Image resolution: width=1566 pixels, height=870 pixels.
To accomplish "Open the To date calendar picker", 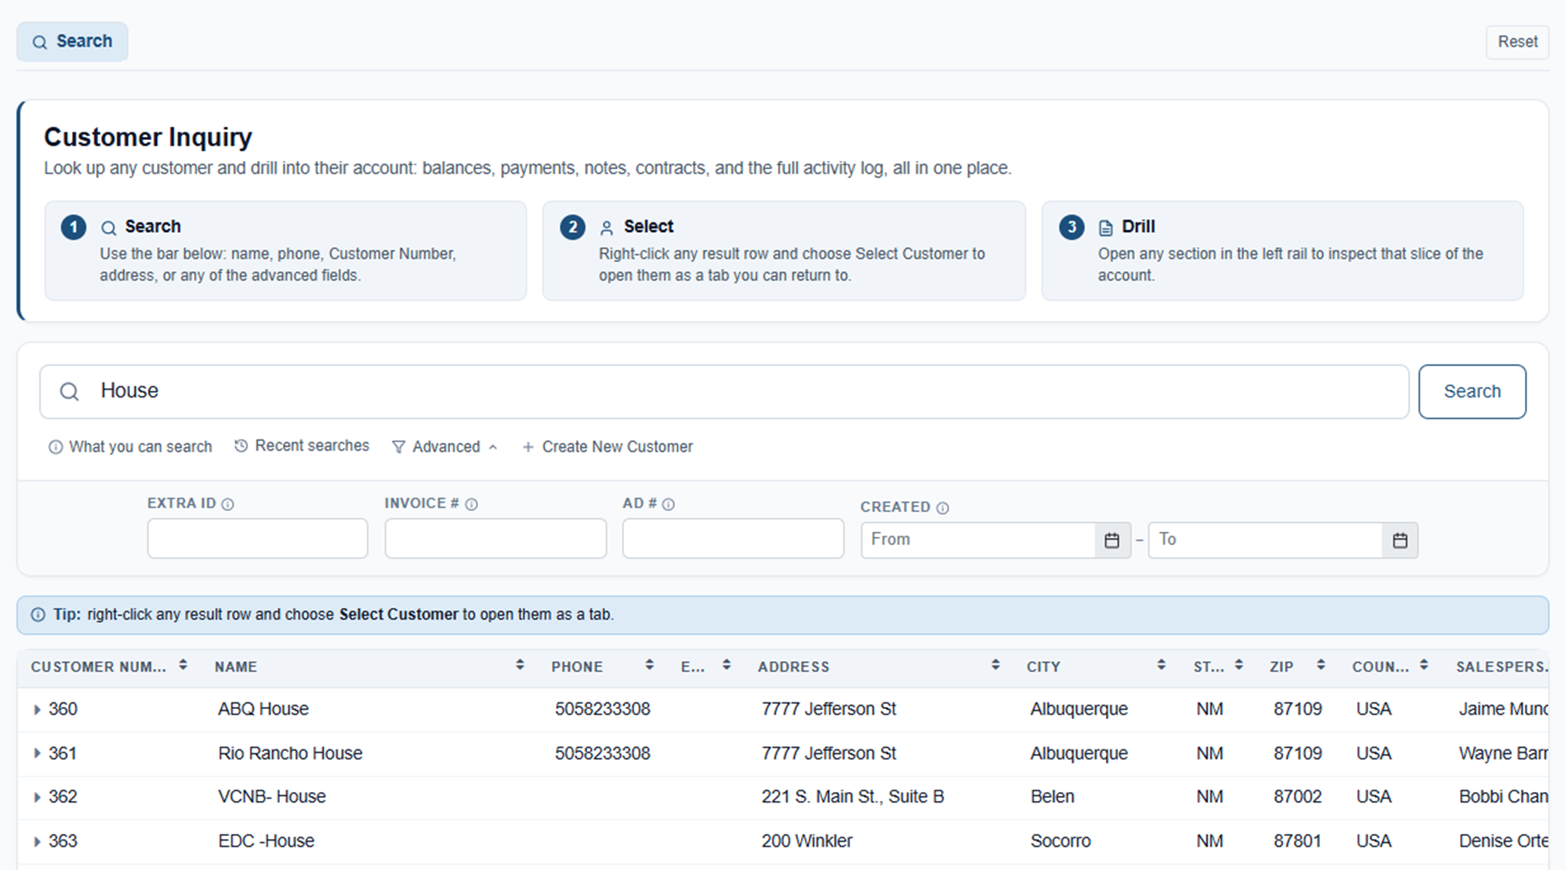I will [1400, 540].
